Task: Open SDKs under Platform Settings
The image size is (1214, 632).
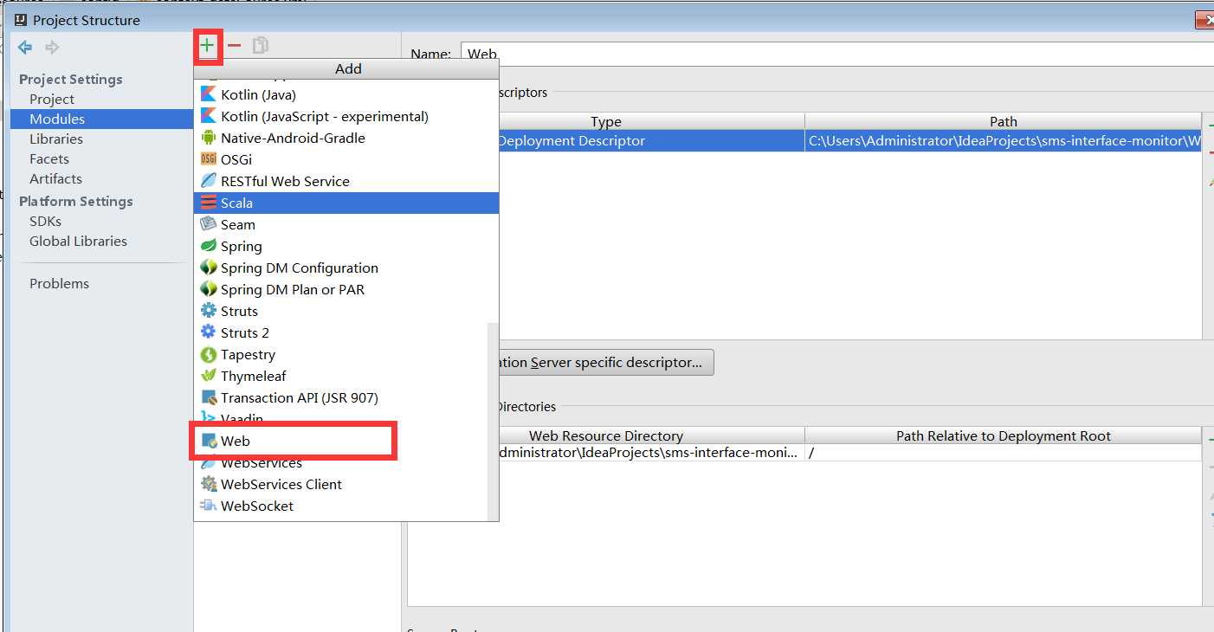Action: (45, 221)
